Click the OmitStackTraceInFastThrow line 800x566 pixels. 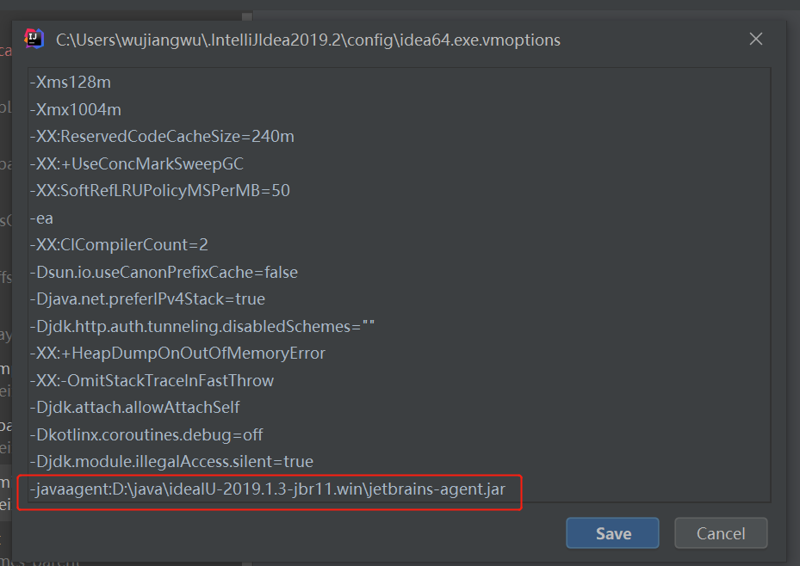click(152, 380)
